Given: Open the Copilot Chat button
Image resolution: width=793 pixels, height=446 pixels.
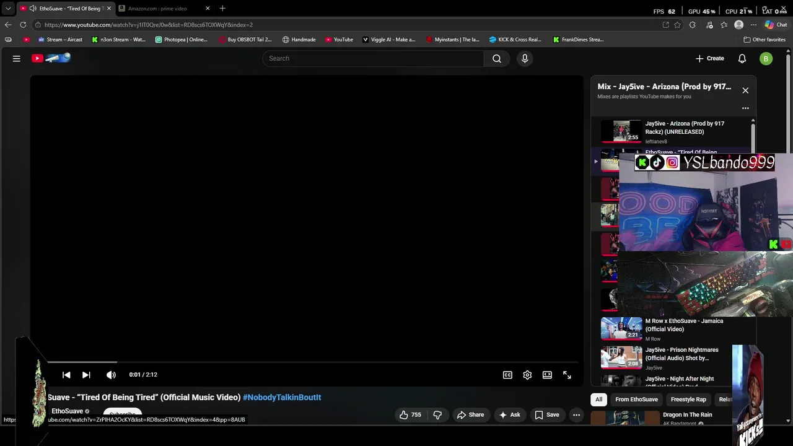Looking at the screenshot, I should 776,25.
